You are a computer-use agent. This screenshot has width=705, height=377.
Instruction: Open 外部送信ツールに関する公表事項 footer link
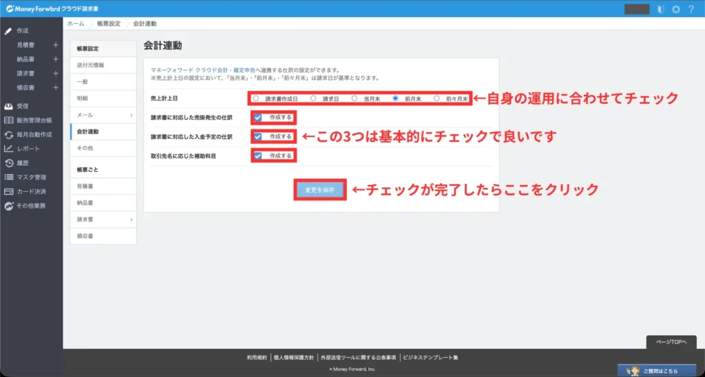click(358, 358)
